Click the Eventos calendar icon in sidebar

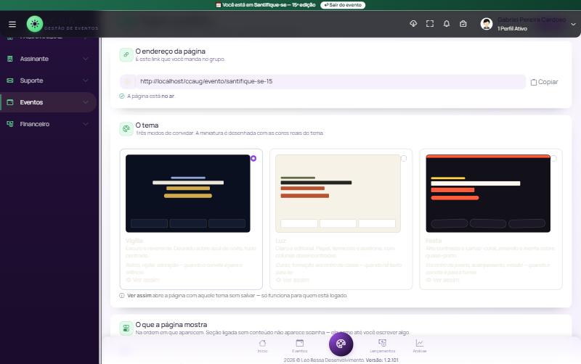[10, 102]
